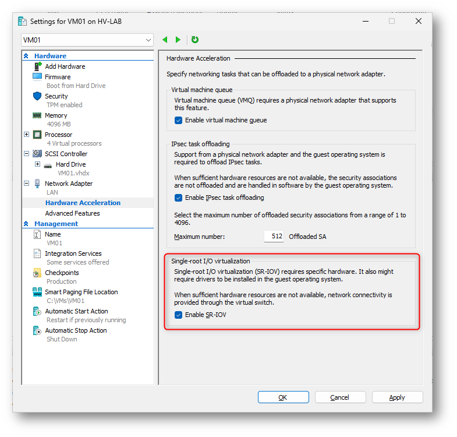Uncheck Enable IPsec task offloading
The width and height of the screenshot is (457, 437).
point(178,198)
